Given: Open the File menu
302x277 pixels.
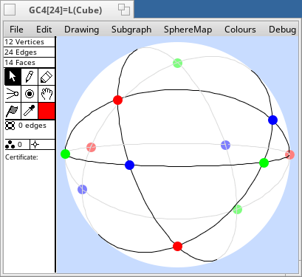Looking at the screenshot, I should [x=16, y=30].
